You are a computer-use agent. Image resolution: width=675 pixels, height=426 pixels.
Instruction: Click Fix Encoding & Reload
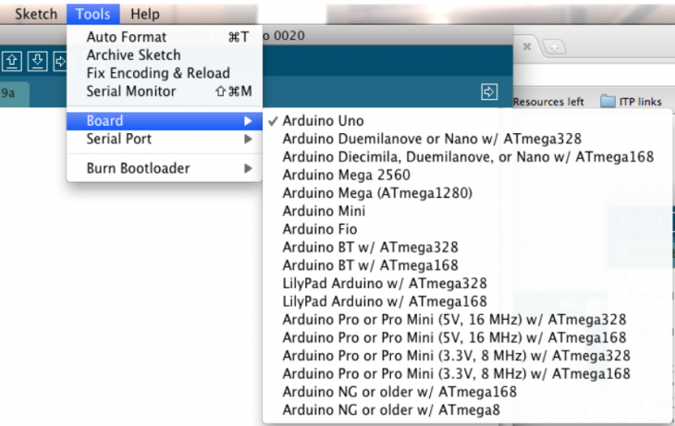157,73
